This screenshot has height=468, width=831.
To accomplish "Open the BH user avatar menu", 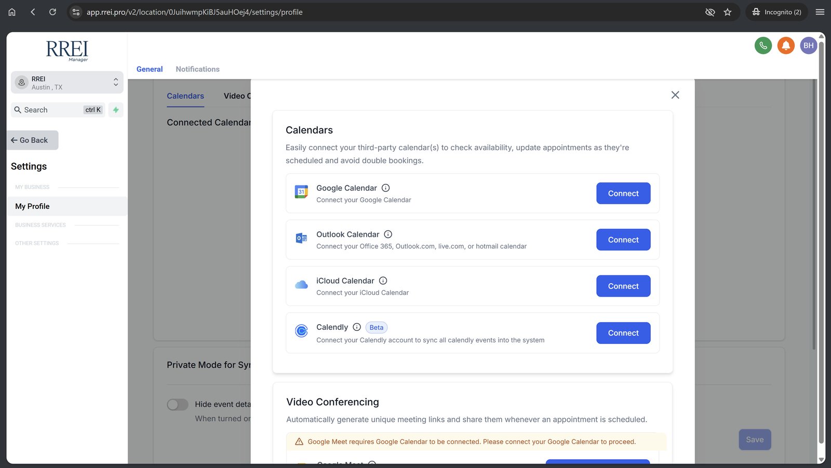I will pyautogui.click(x=809, y=46).
